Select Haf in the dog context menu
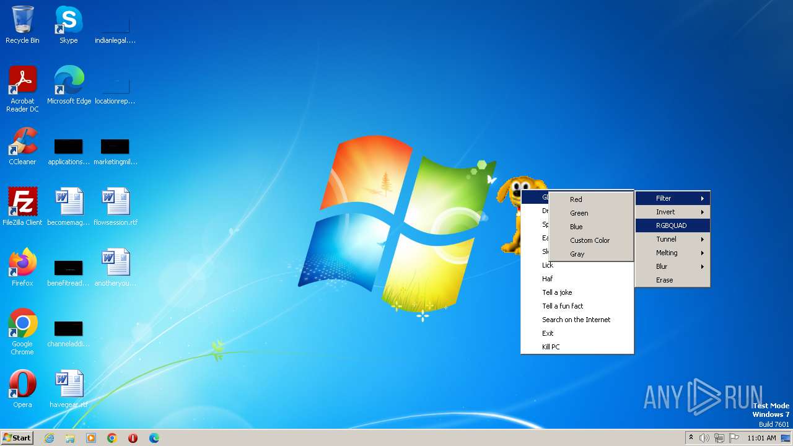793x446 pixels. 577,279
